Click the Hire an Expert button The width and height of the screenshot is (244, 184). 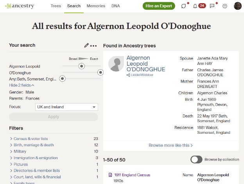click(x=159, y=6)
